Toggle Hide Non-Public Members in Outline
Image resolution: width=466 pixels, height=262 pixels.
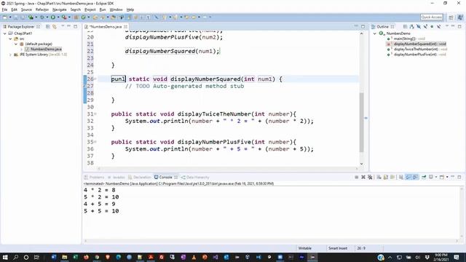pyautogui.click(x=432, y=27)
